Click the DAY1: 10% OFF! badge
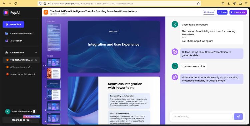 tap(32, 117)
